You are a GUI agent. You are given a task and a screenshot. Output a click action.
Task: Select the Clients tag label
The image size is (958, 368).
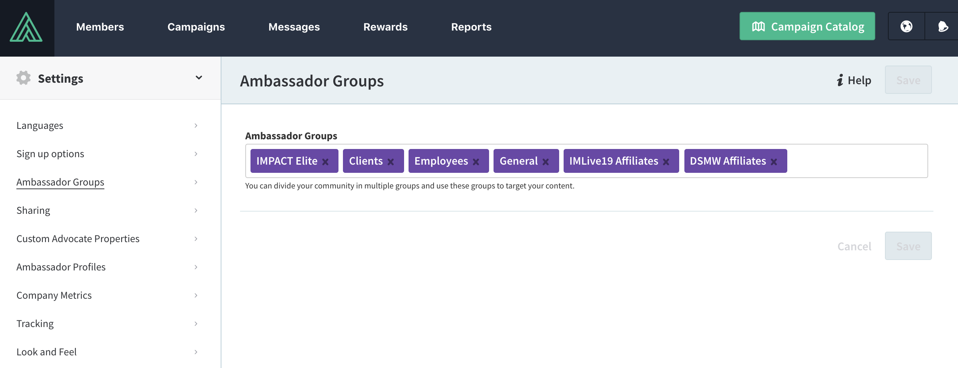(x=366, y=161)
